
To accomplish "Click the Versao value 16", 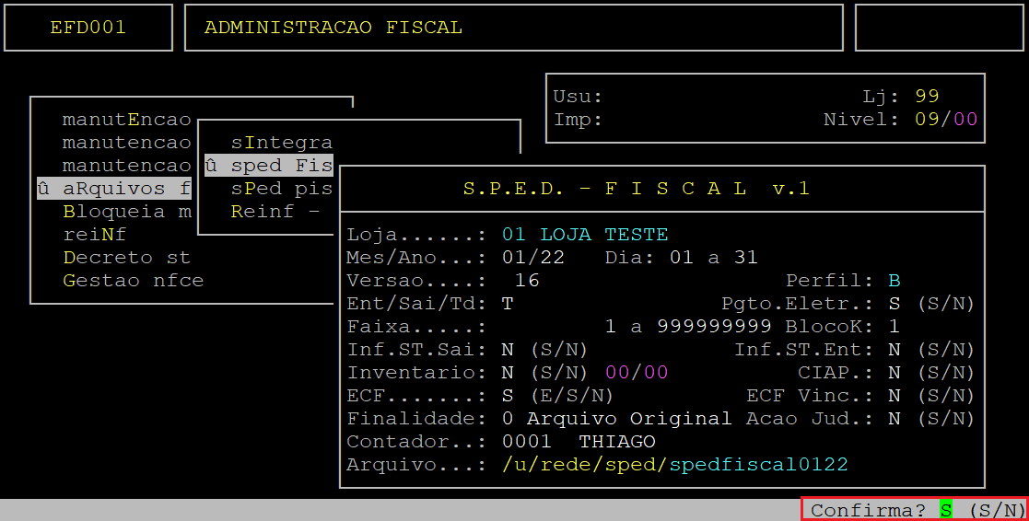I will (x=527, y=281).
